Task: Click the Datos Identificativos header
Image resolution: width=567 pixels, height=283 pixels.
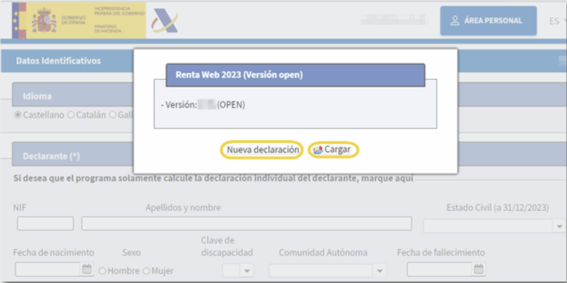Action: (x=58, y=61)
